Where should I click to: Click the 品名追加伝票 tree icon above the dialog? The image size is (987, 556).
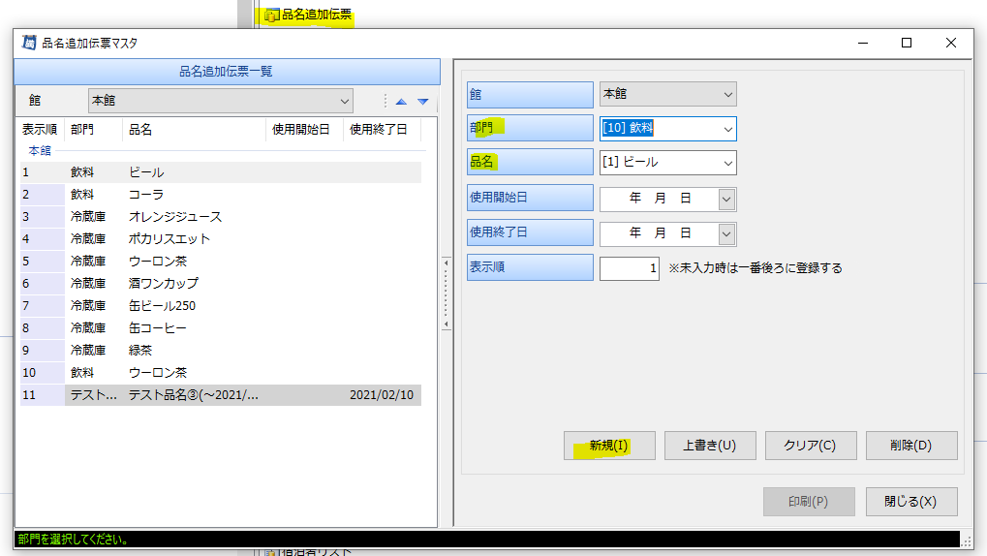point(272,15)
